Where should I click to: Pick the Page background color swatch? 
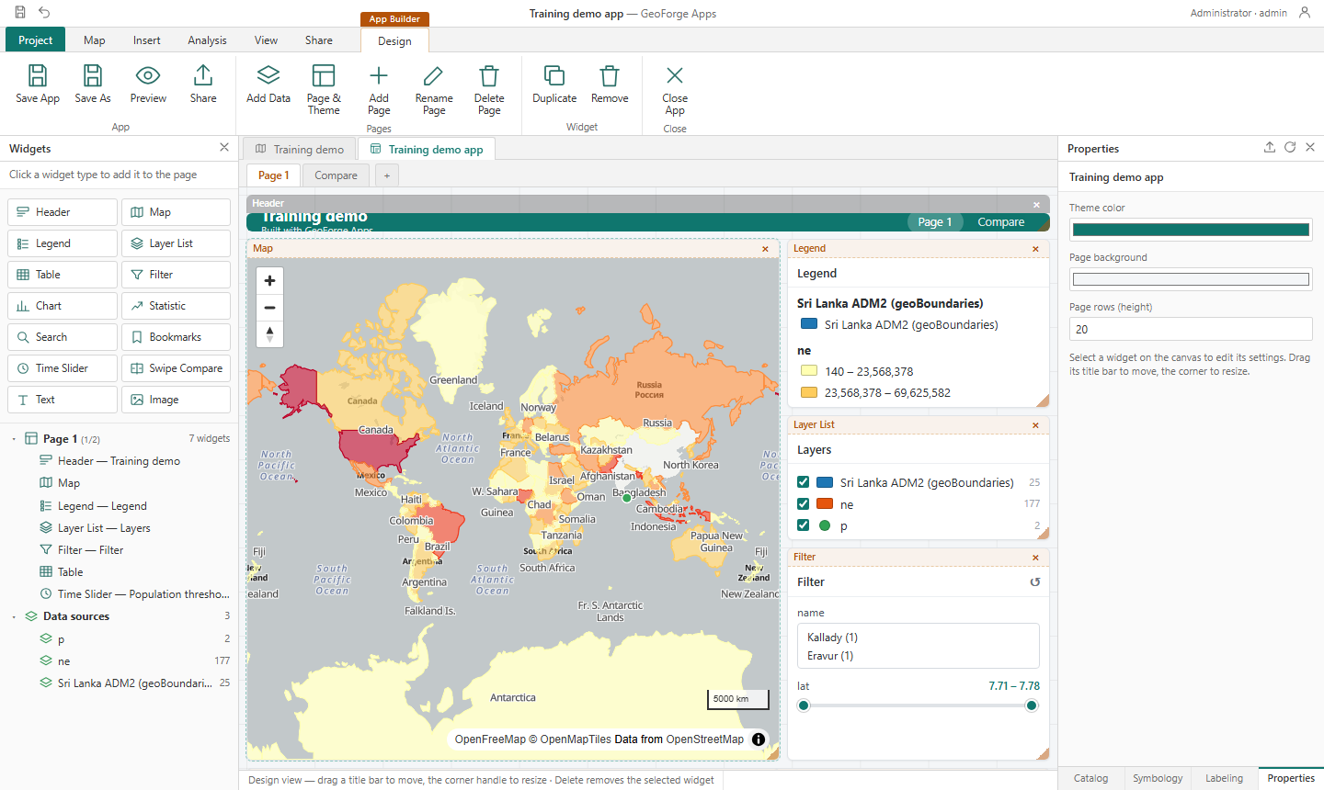tap(1191, 279)
